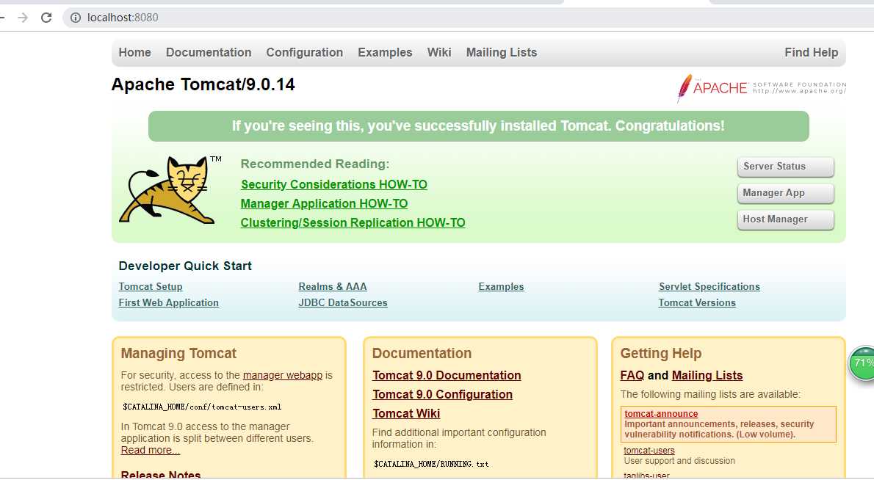Click the Server Status button
The width and height of the screenshot is (874, 480).
[785, 167]
